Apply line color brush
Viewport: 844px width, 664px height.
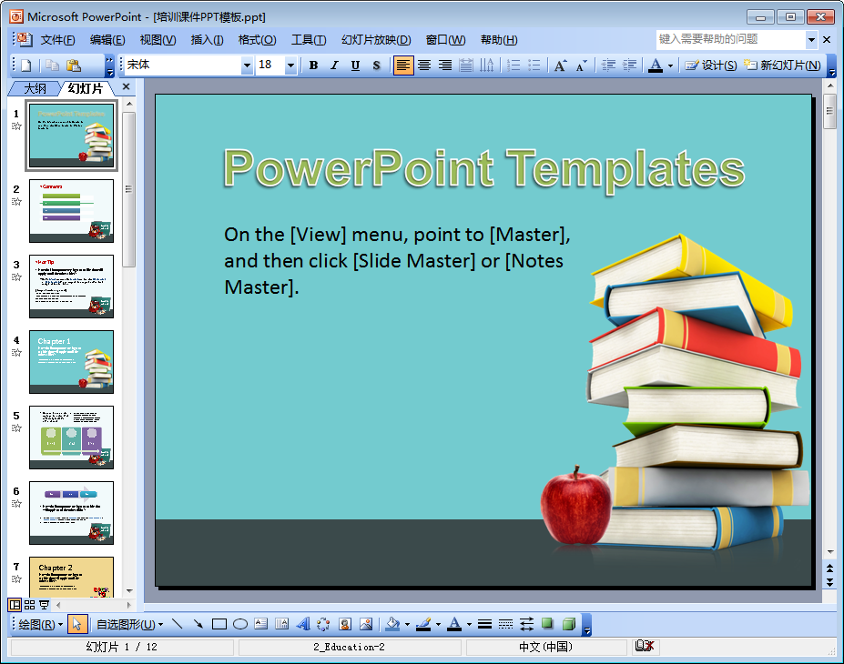pos(423,624)
